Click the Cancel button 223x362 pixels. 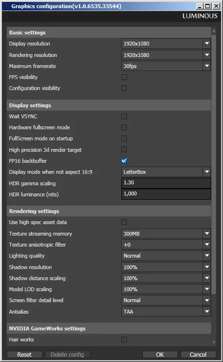198,354
